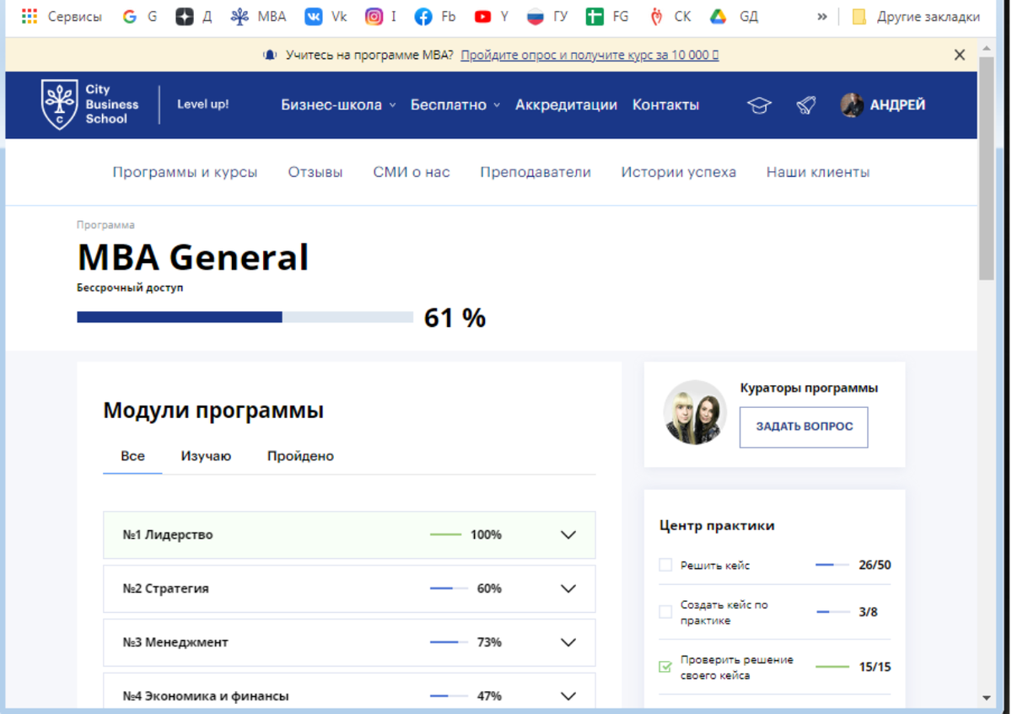The width and height of the screenshot is (1012, 714).
Task: Go to Программы и курсы section
Action: 186,172
